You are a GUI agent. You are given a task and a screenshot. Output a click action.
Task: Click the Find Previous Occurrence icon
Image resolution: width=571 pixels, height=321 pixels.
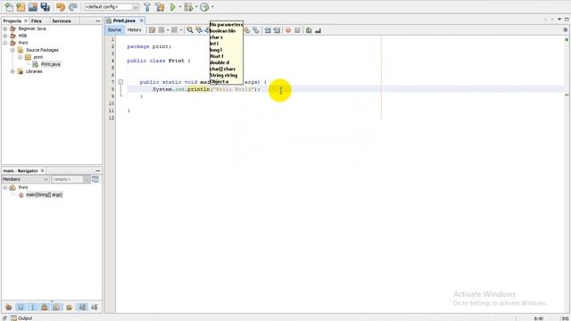tap(199, 30)
